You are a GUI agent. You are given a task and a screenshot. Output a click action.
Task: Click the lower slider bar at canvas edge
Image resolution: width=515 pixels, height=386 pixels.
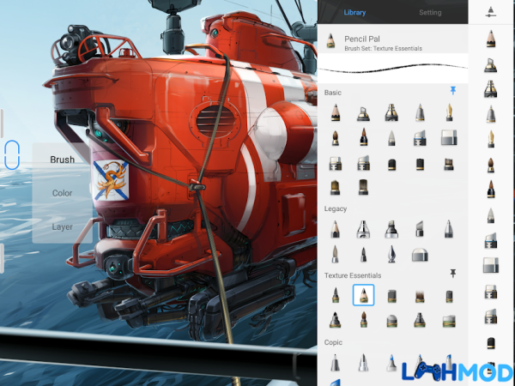click(2, 259)
